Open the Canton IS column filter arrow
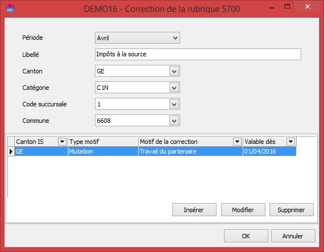Screen dimensions: 324x252 62,142
